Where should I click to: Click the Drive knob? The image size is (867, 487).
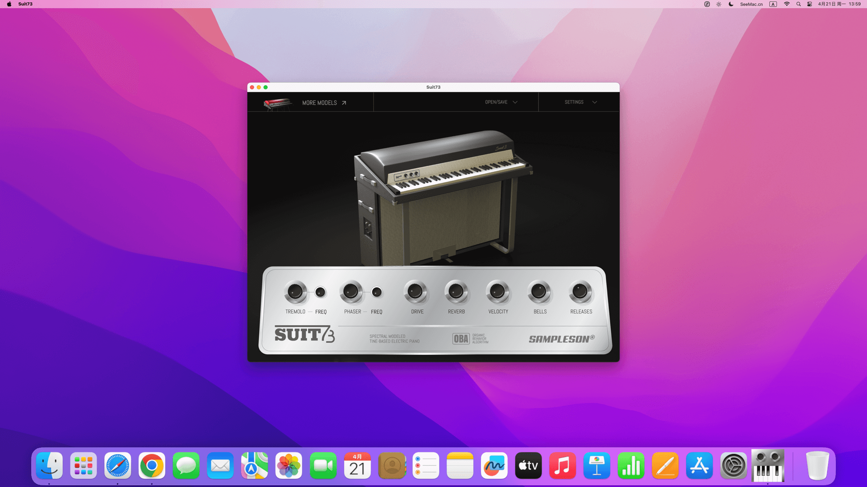pos(415,292)
